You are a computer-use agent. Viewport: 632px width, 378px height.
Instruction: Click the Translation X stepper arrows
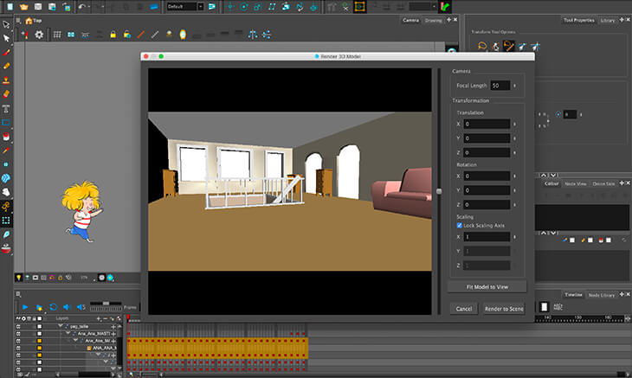click(x=515, y=124)
